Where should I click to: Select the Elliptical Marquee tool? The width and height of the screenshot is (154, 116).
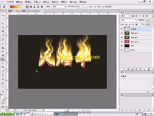click(x=3, y=19)
